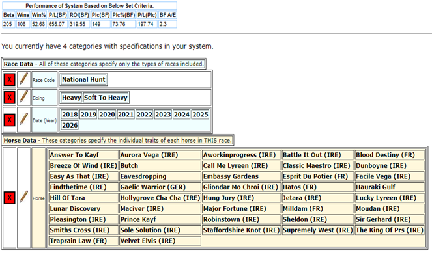Click horse Esprit Du Potier (FR)

click(x=318, y=176)
